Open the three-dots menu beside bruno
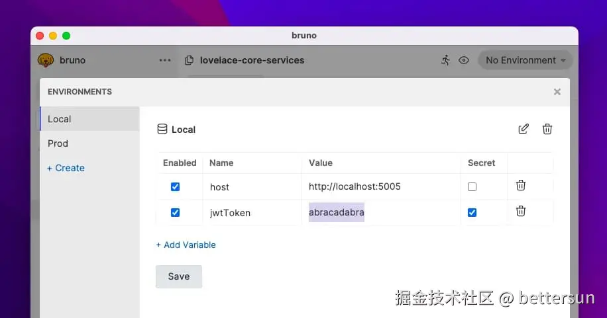This screenshot has height=318, width=607. tap(165, 60)
